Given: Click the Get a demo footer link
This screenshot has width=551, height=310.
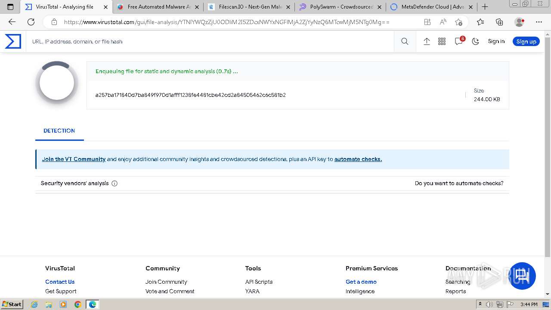Looking at the screenshot, I should [x=361, y=282].
